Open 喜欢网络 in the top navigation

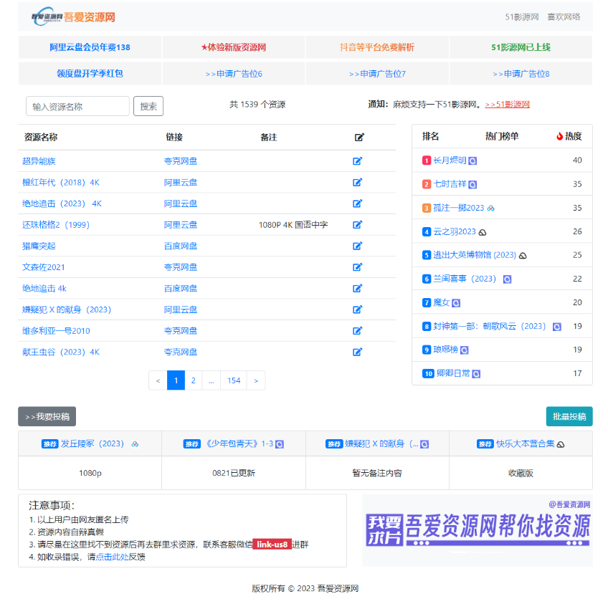564,17
